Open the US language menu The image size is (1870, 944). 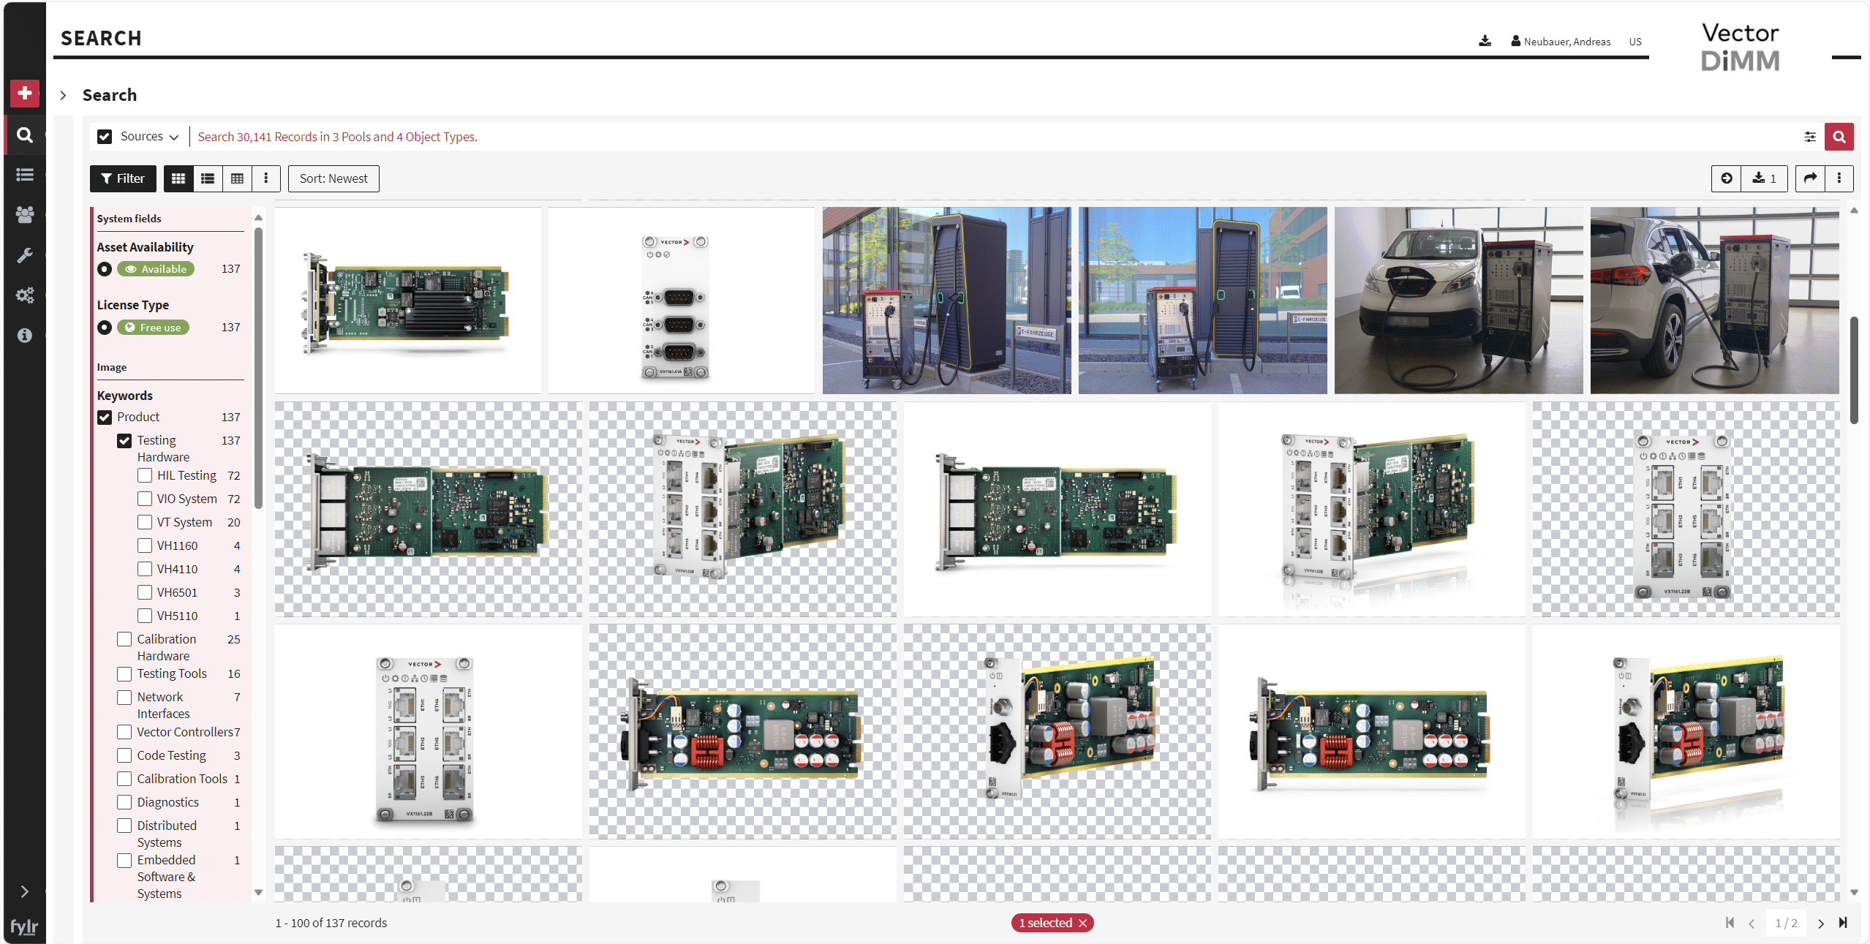coord(1635,42)
